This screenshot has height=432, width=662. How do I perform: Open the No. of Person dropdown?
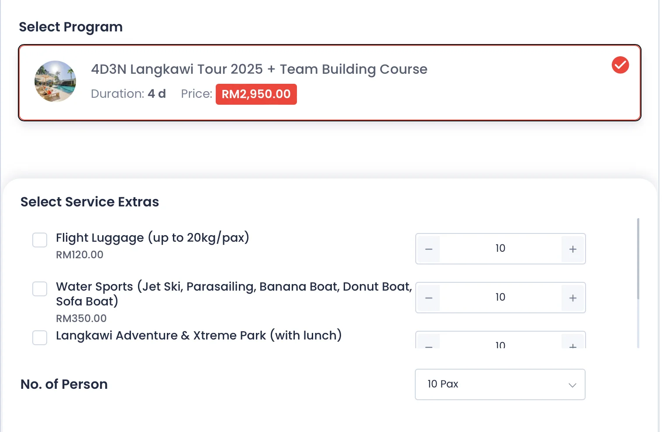[x=500, y=384]
